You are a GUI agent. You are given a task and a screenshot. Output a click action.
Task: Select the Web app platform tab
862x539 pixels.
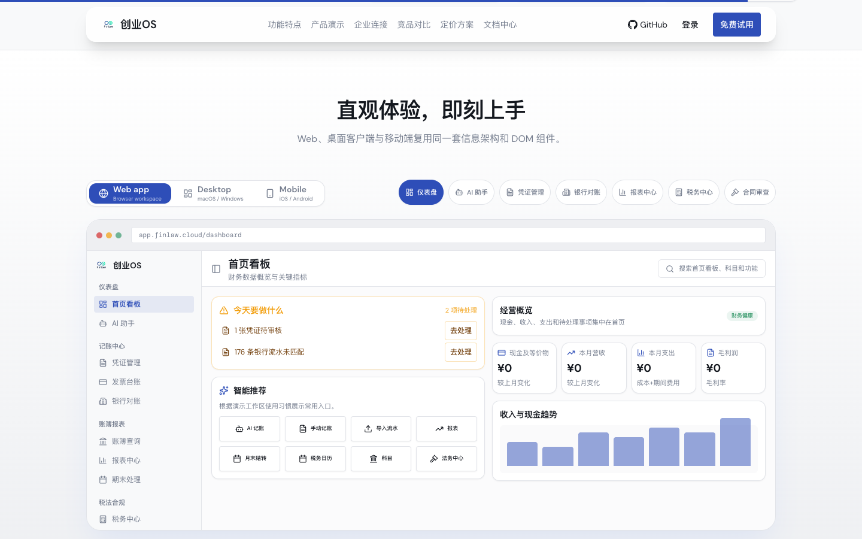click(130, 193)
